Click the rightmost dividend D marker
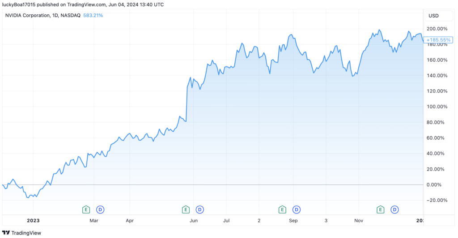The width and height of the screenshot is (458, 238). 395,209
